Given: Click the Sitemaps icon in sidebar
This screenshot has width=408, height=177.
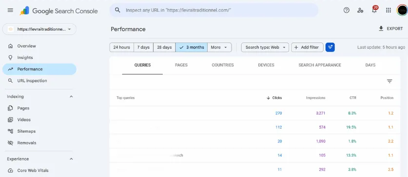Looking at the screenshot, I should tap(10, 131).
